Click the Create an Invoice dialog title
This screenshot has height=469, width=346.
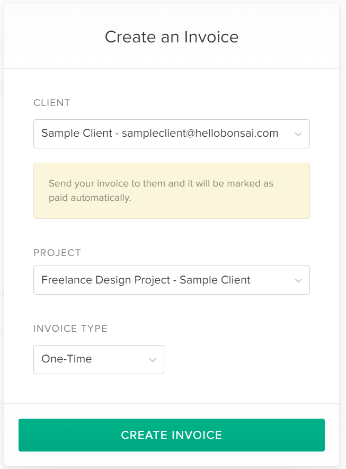(x=172, y=37)
